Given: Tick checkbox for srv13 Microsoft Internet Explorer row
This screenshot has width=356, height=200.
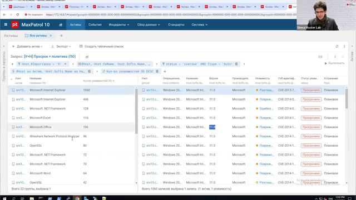Looking at the screenshot, I should click(13, 90).
